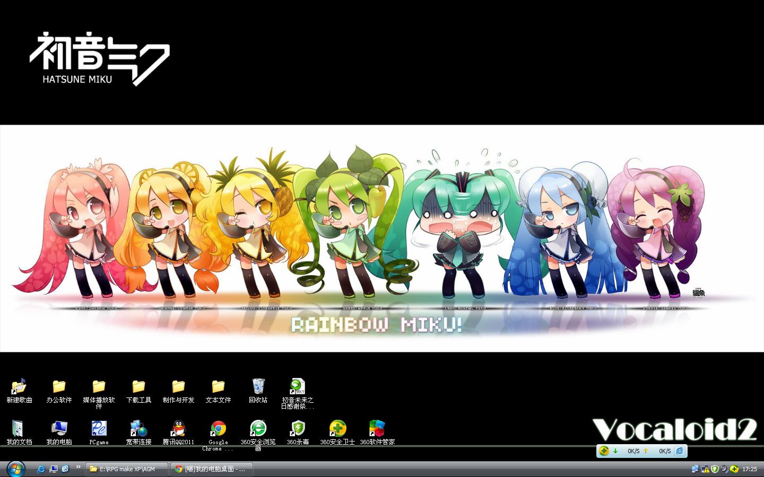Click Show Desktop in Quick Launch
This screenshot has height=477, width=764.
[x=53, y=469]
